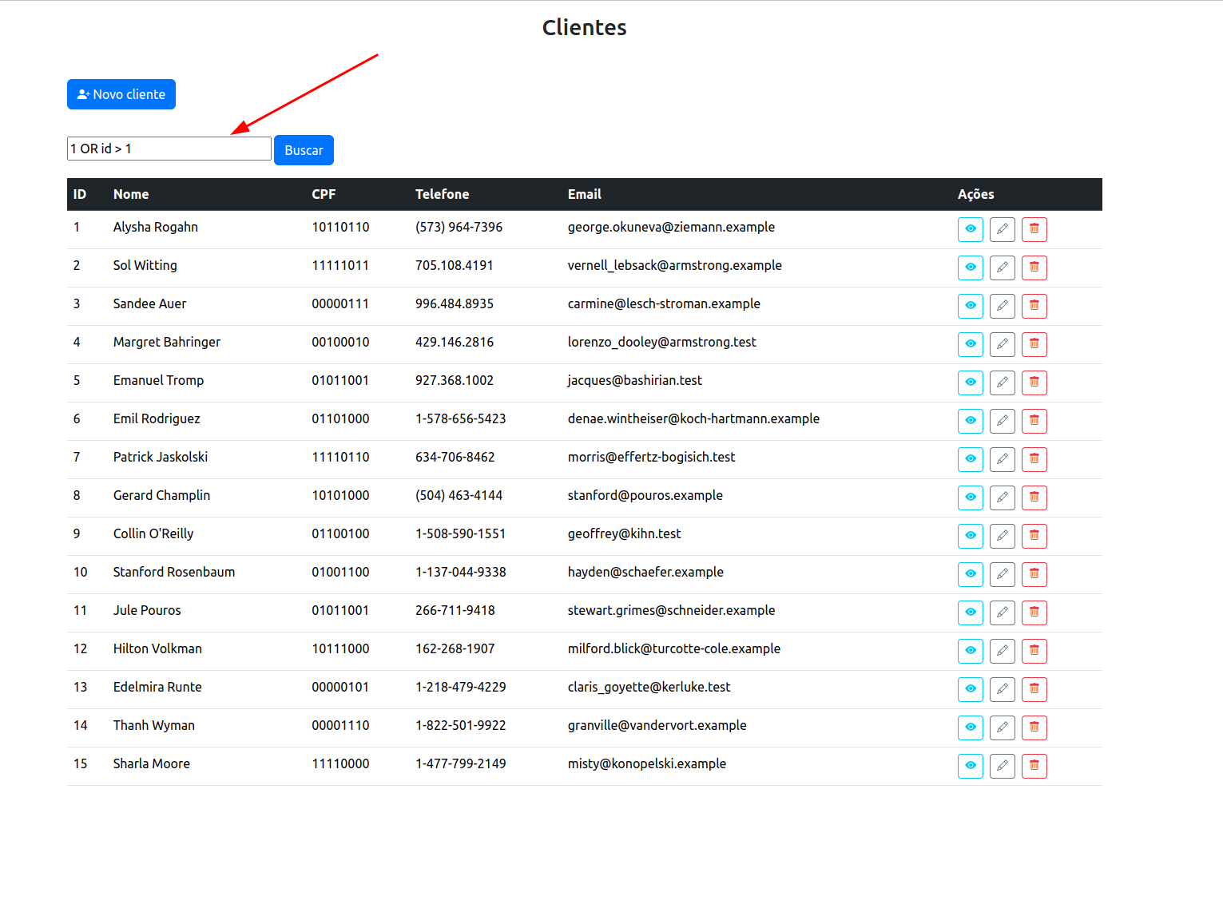This screenshot has width=1223, height=908.
Task: Delete Sharla Moore's record
Action: (1034, 766)
